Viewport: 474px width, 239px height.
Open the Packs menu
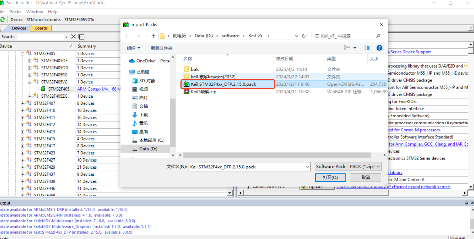[15, 12]
